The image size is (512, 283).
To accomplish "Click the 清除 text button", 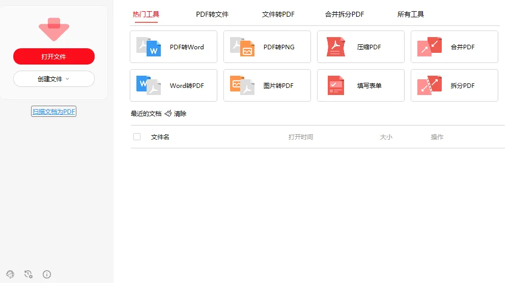I will [x=180, y=113].
